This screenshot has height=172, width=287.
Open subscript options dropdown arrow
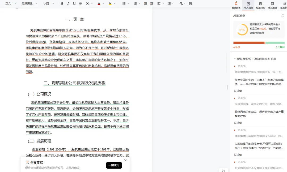click(92, 3)
